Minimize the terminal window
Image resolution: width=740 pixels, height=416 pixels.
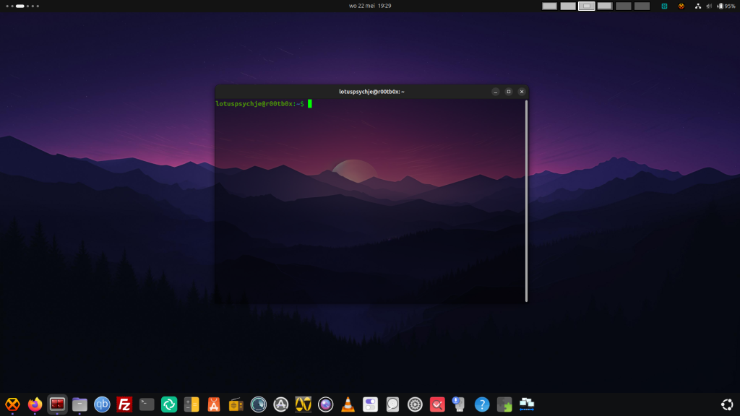496,92
